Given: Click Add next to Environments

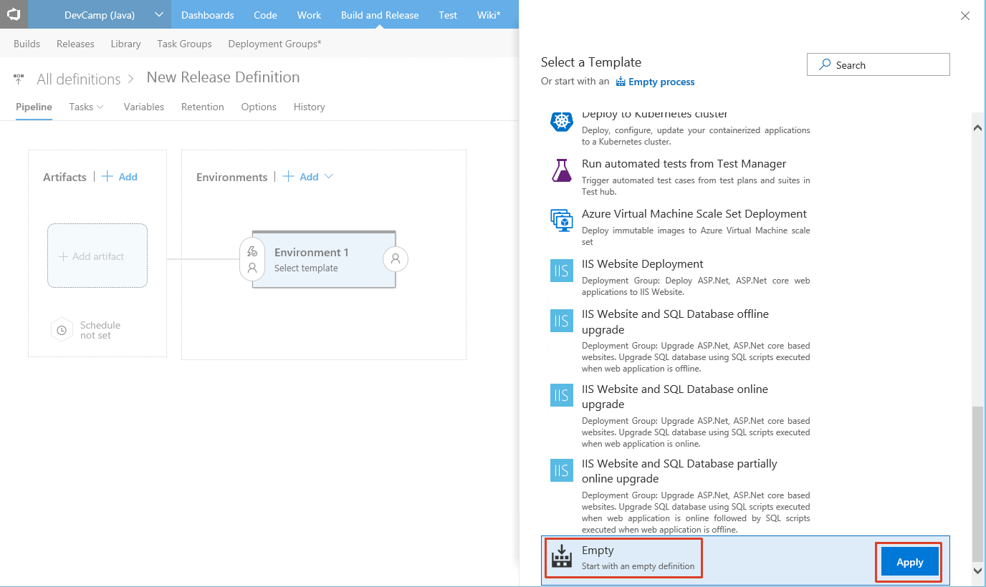Looking at the screenshot, I should (x=301, y=177).
